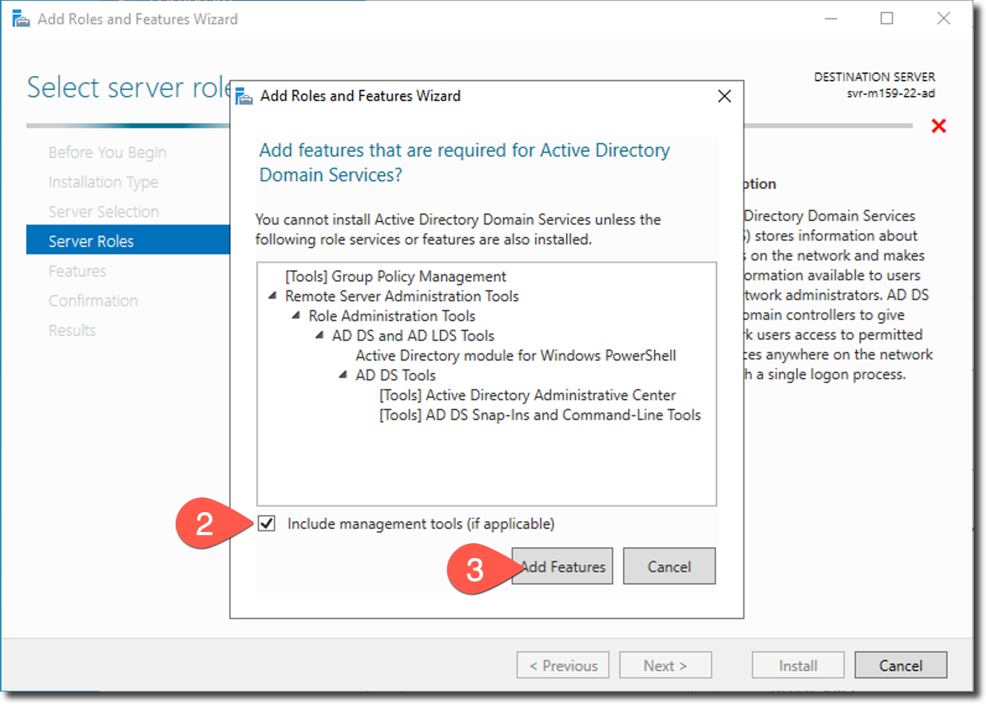Minimize the main wizard window

(831, 19)
